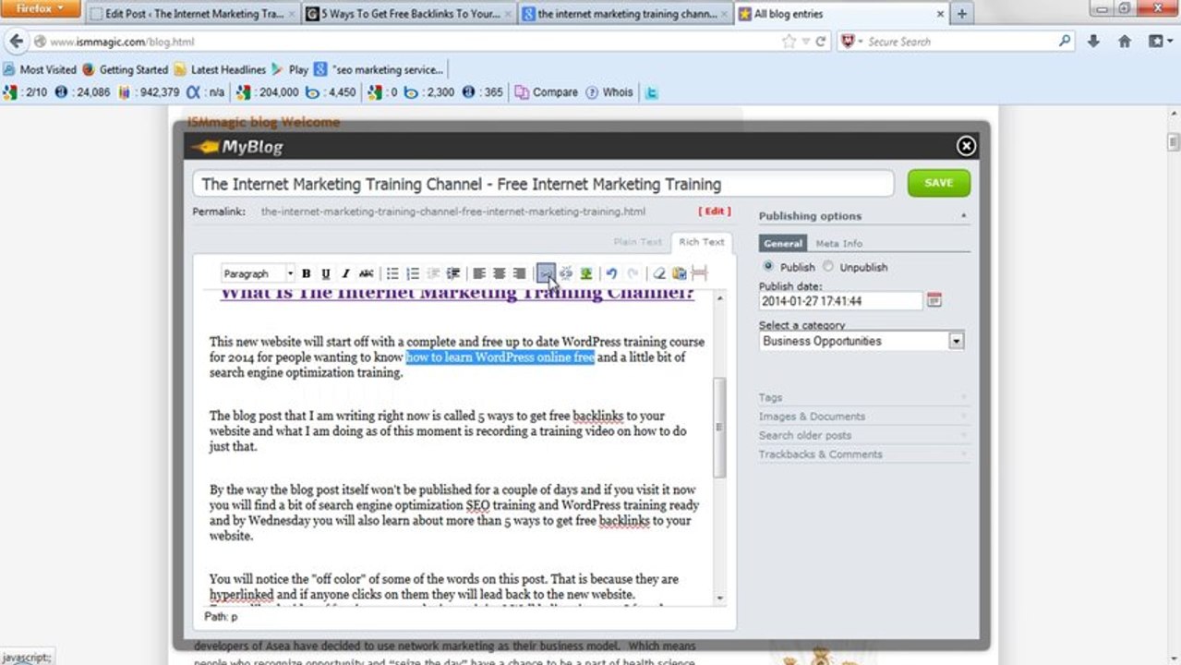Open the Getting Started bookmark
Screen dimensions: 1181x665
(x=125, y=69)
